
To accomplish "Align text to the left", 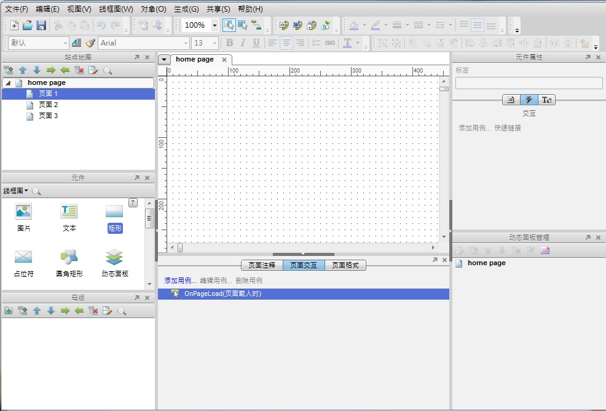I will [272, 43].
